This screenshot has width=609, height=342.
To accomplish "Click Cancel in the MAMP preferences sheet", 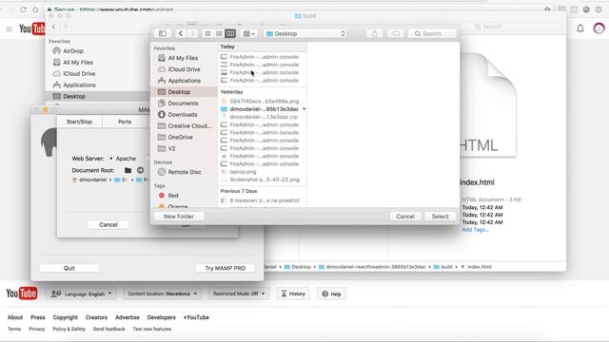I will tap(108, 224).
